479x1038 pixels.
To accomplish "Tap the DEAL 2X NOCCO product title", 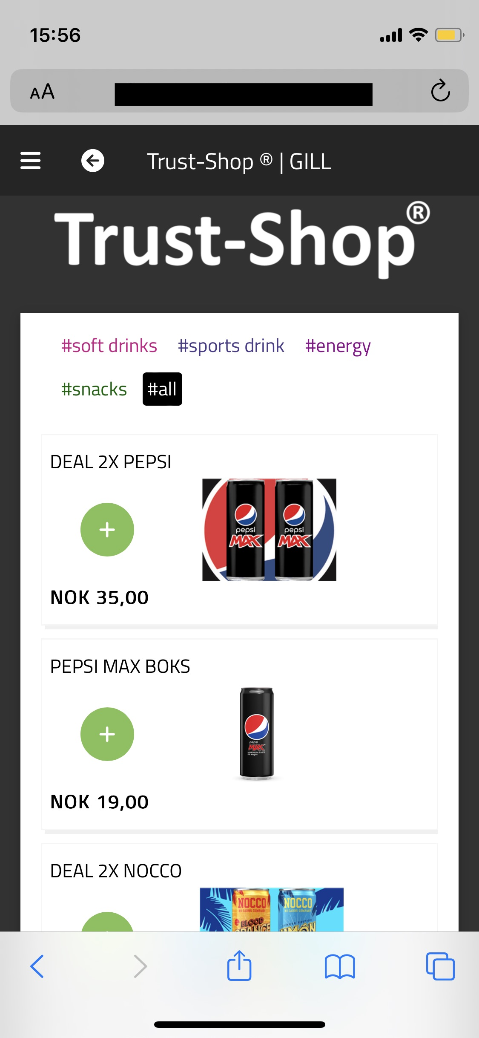I will (116, 871).
